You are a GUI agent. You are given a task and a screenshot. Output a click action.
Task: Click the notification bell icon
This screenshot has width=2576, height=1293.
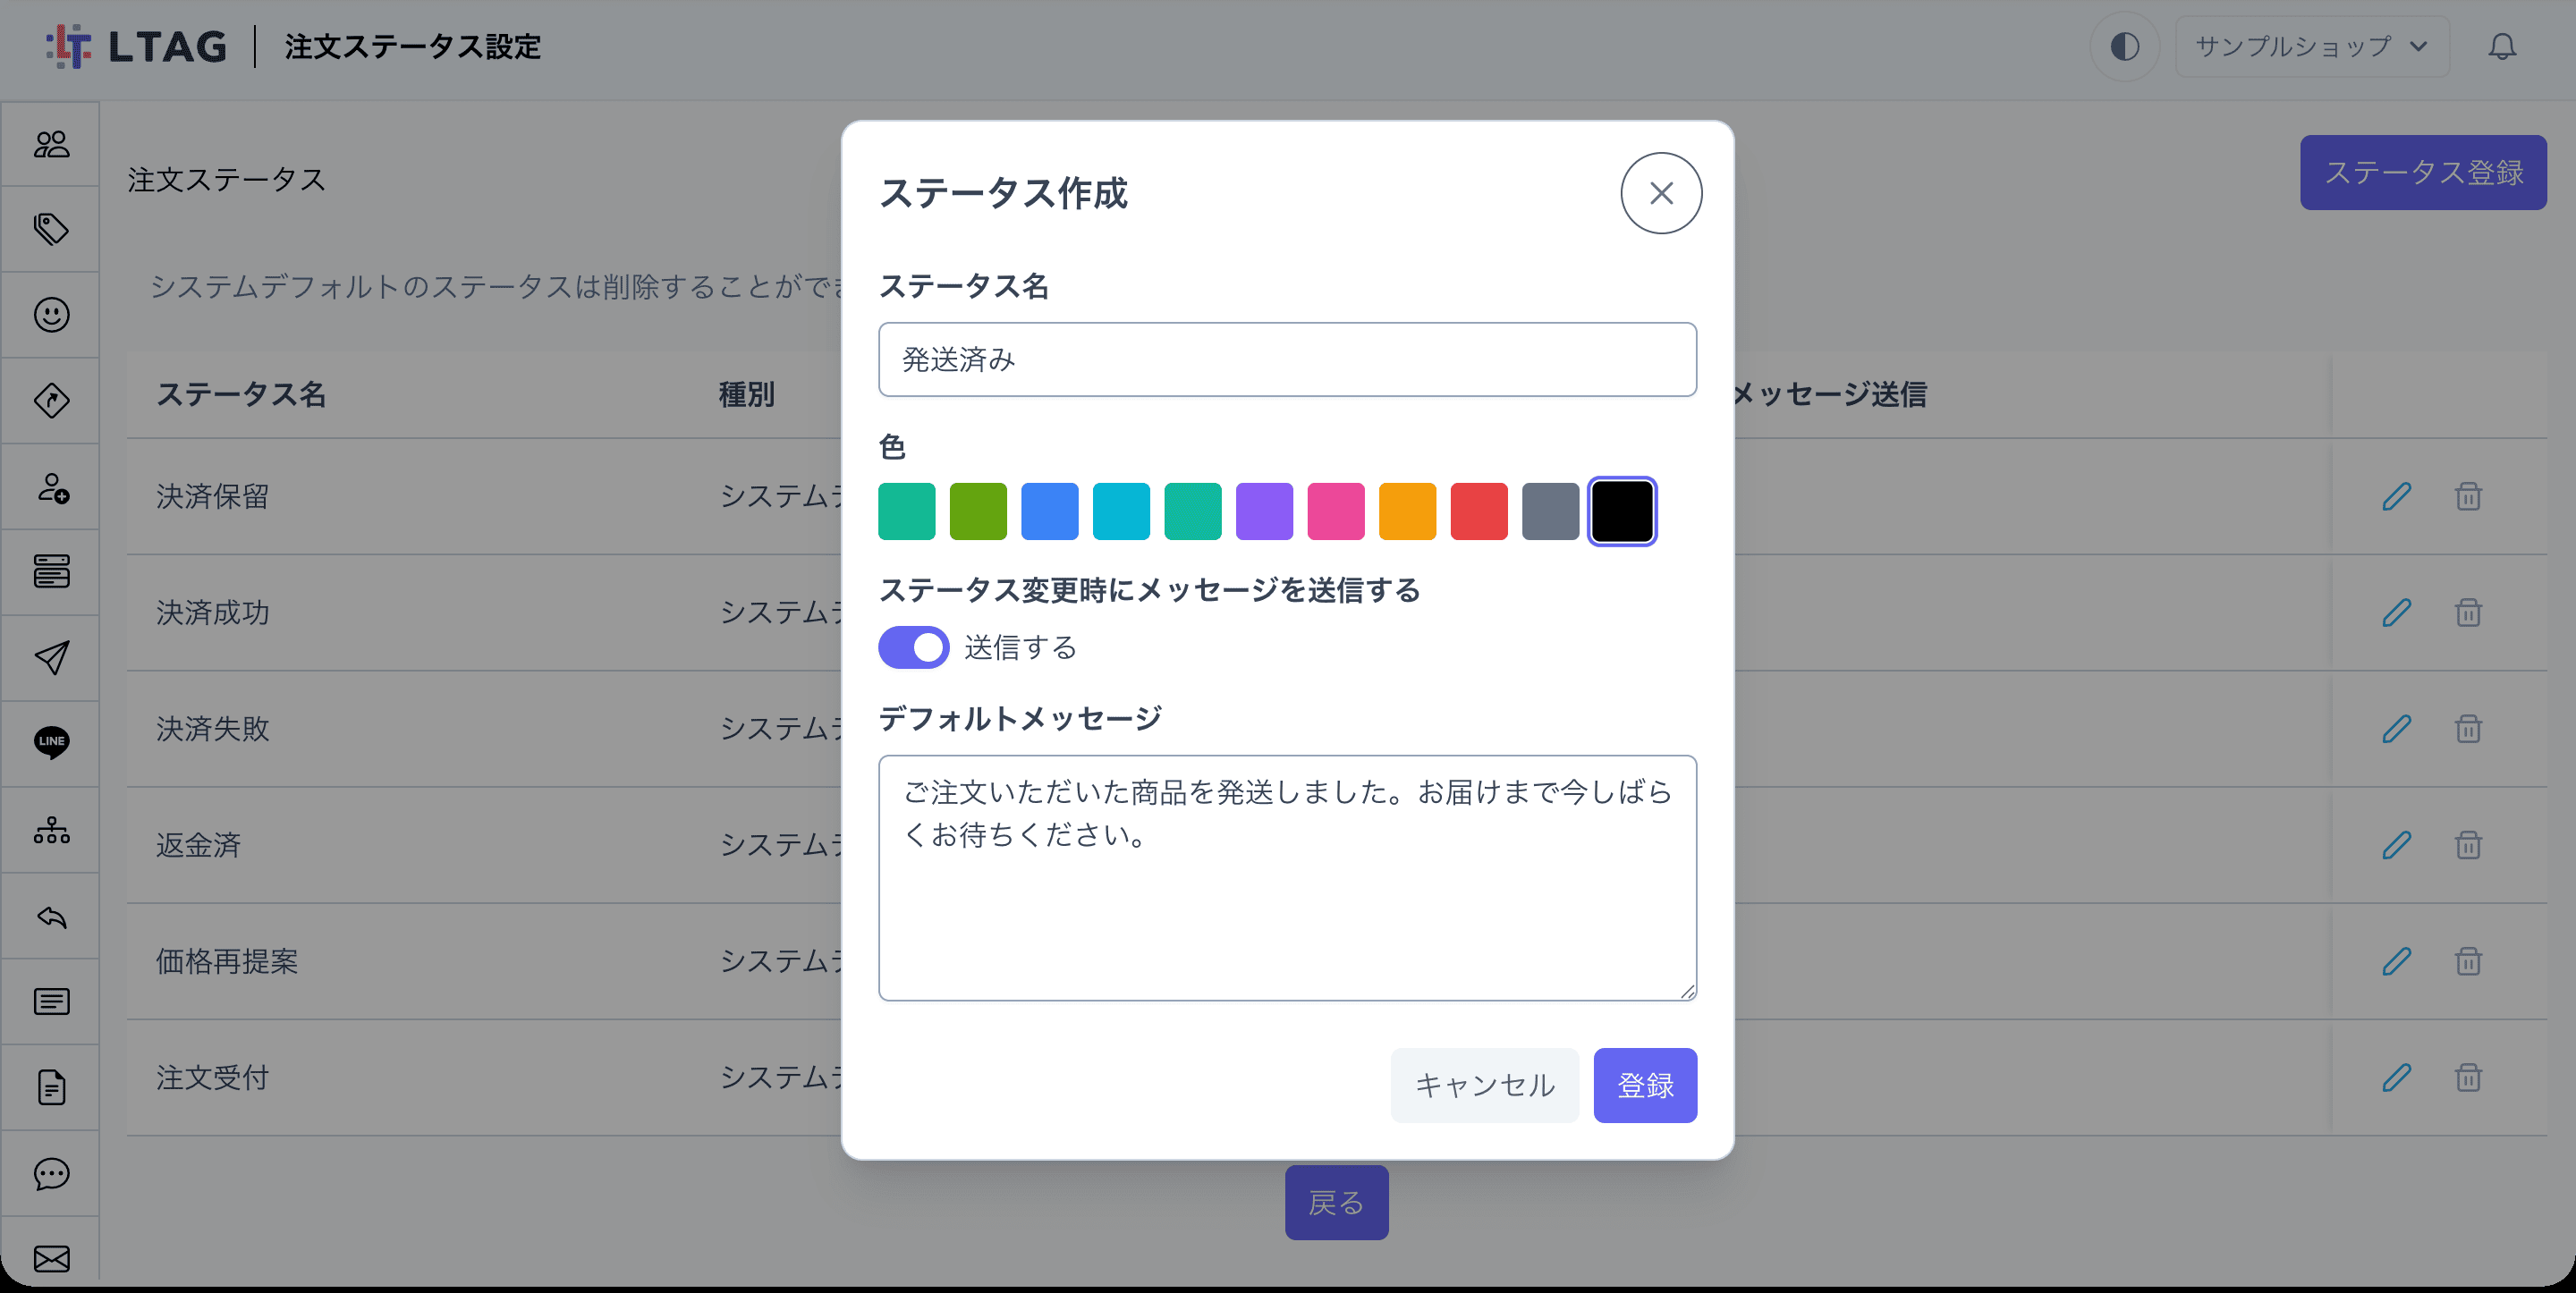tap(2502, 46)
